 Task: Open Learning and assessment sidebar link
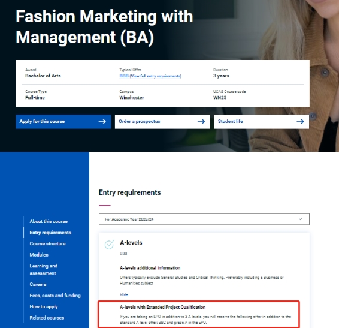pyautogui.click(x=44, y=269)
